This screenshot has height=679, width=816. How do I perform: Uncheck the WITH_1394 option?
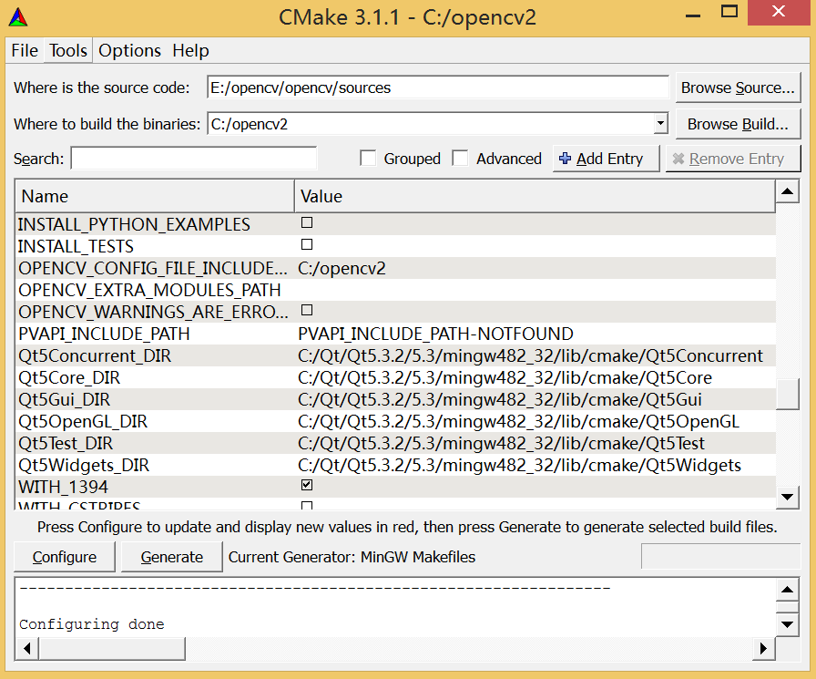(307, 485)
